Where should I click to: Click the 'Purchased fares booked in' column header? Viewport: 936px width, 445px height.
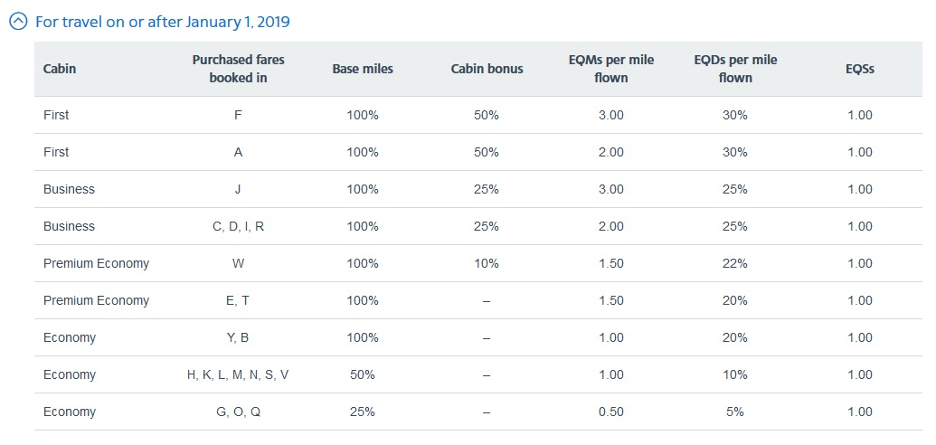[x=238, y=69]
